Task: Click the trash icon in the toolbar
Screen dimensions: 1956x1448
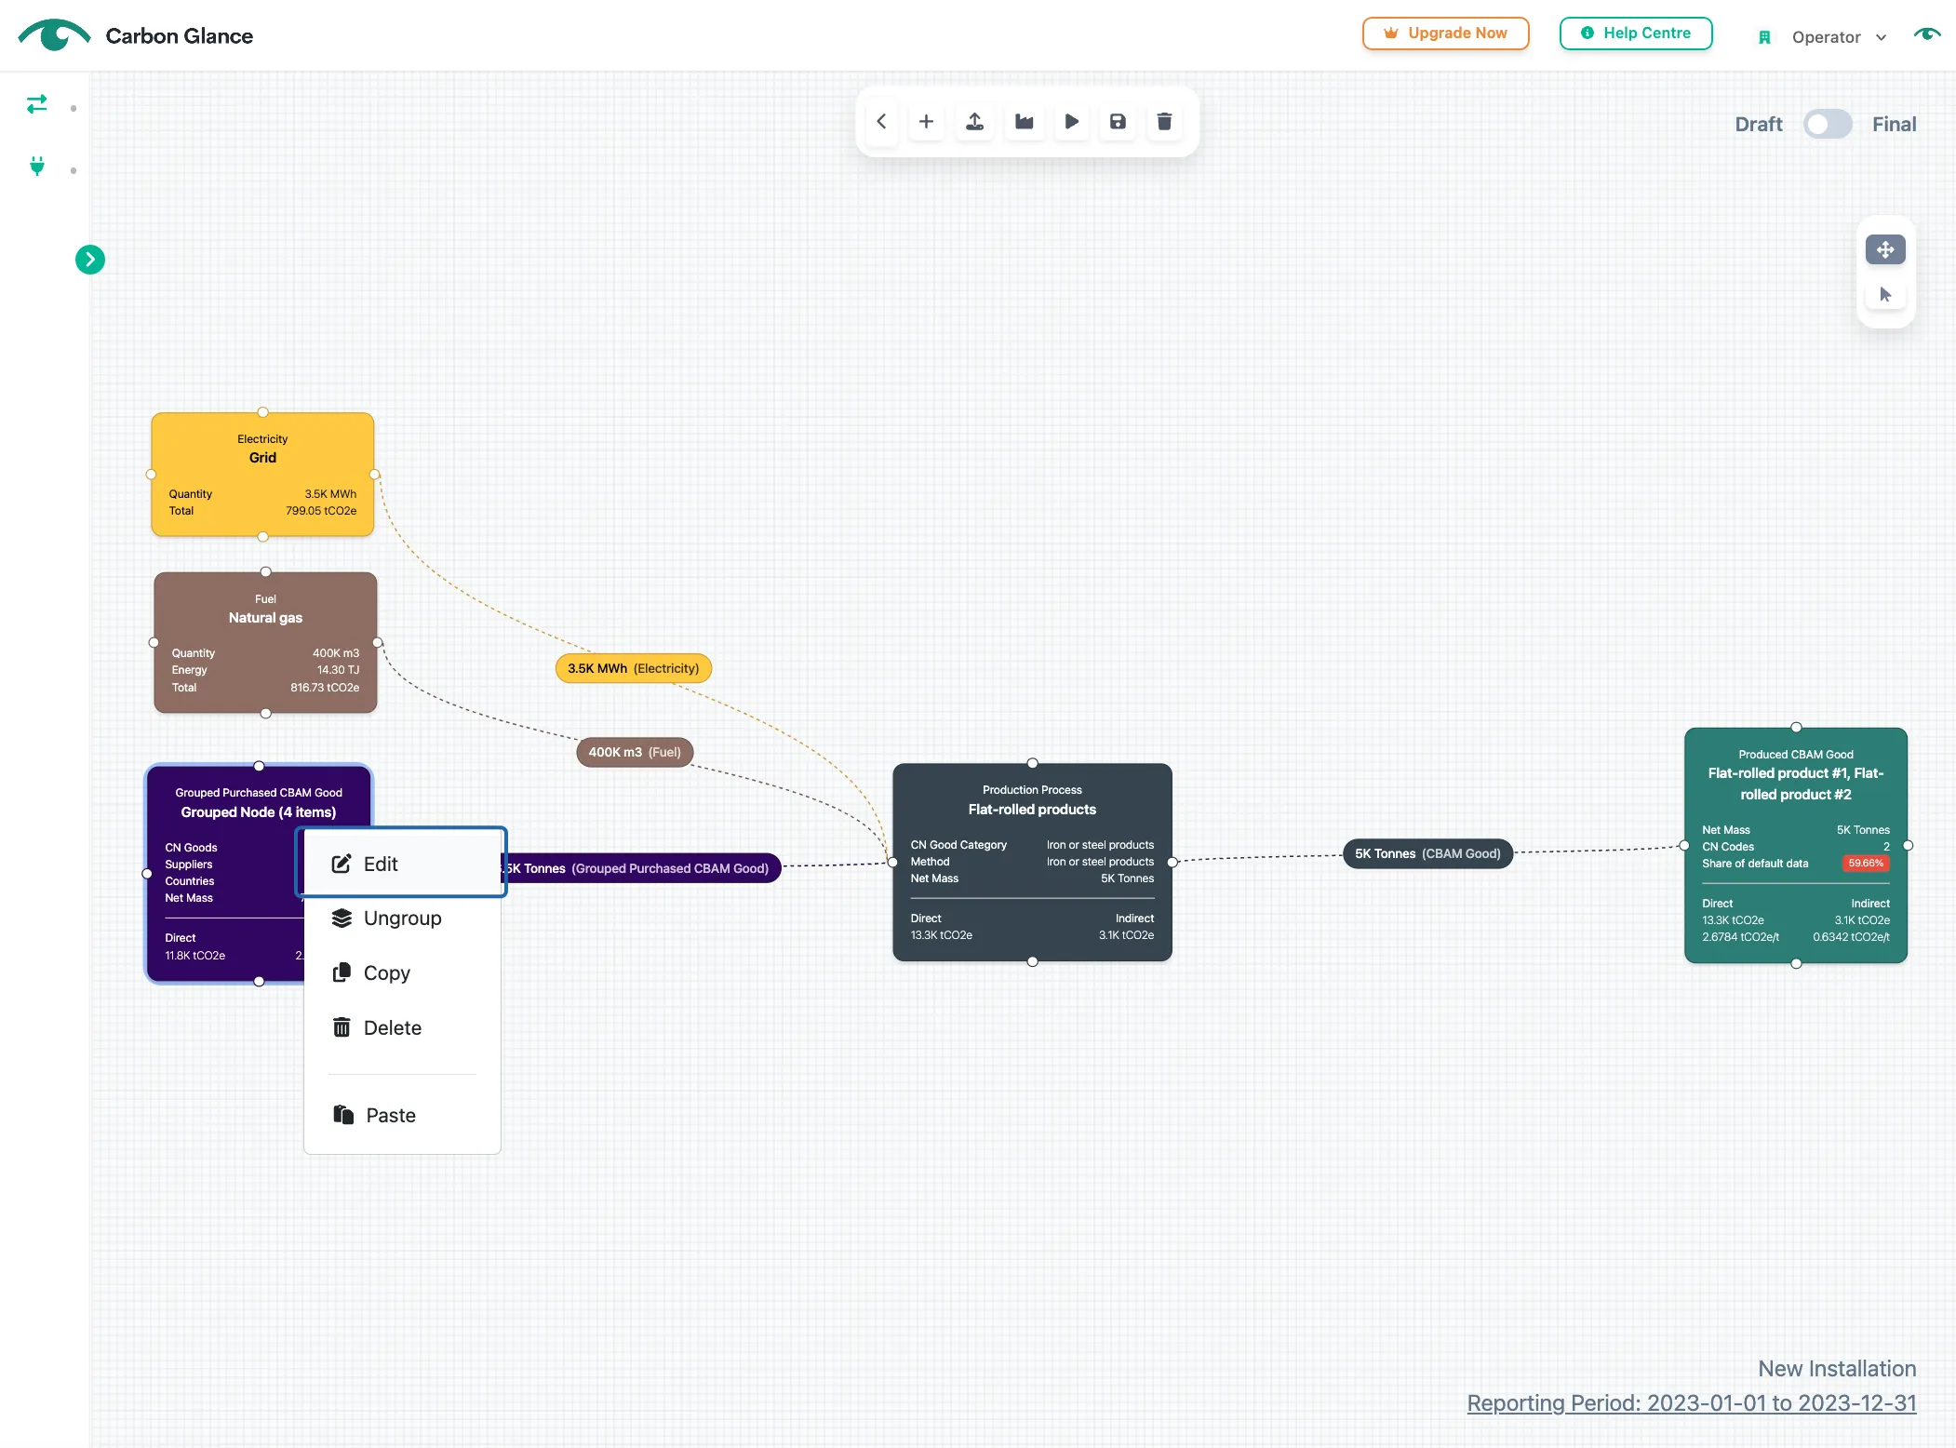Action: (1164, 122)
